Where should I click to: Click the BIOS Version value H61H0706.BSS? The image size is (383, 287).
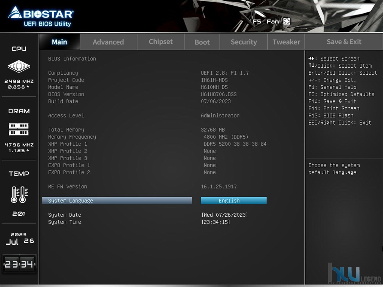(219, 94)
